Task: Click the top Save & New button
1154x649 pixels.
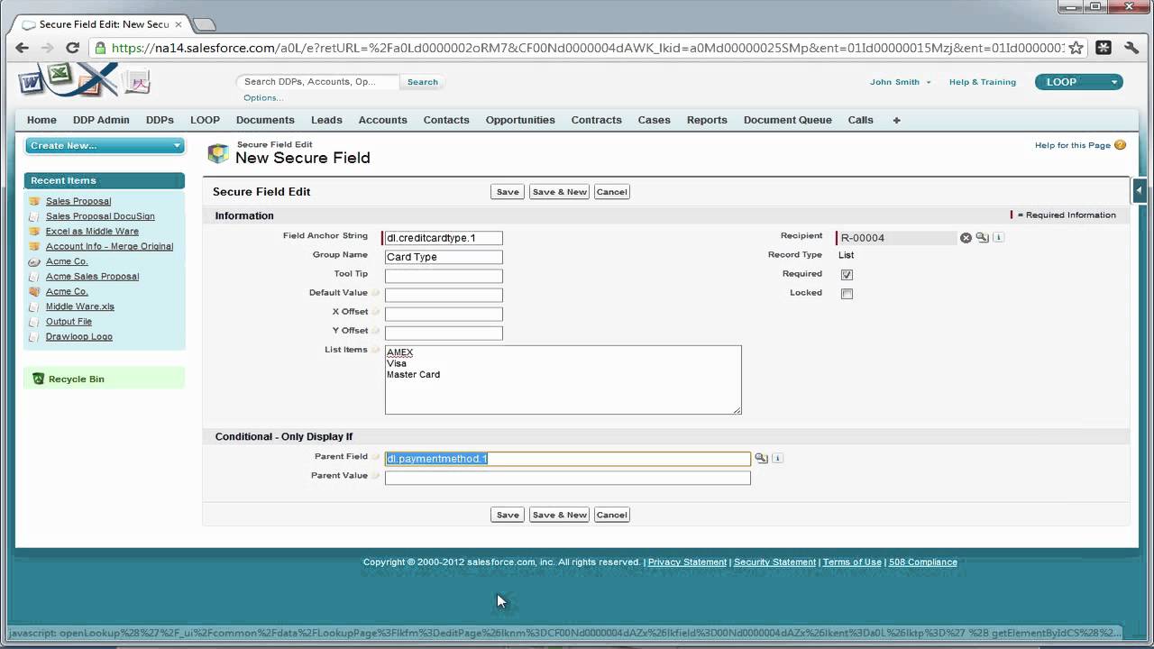Action: 559,192
